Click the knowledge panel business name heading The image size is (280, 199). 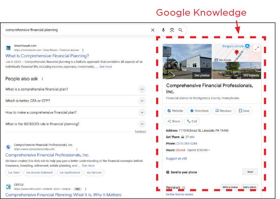[209, 89]
